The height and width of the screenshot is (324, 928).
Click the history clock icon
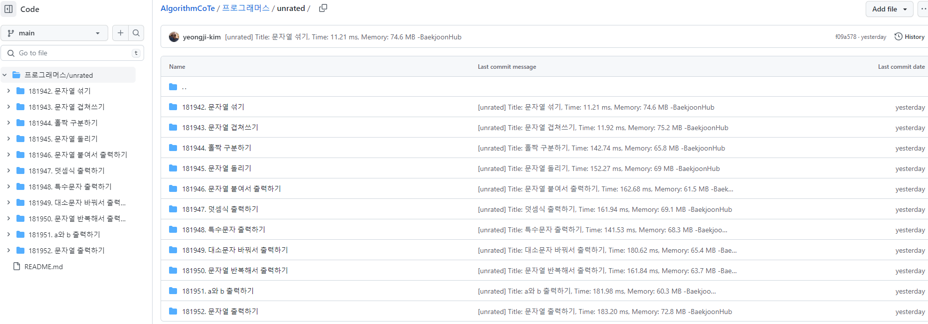pos(899,36)
